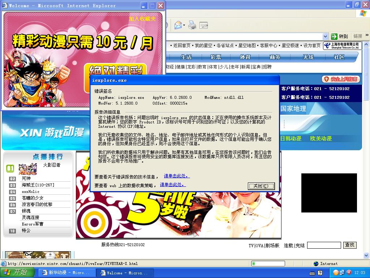This screenshot has width=370, height=278.
Task: Click the 06 rank badge beside 凉宫春日的忧郁
Action: click(12, 205)
